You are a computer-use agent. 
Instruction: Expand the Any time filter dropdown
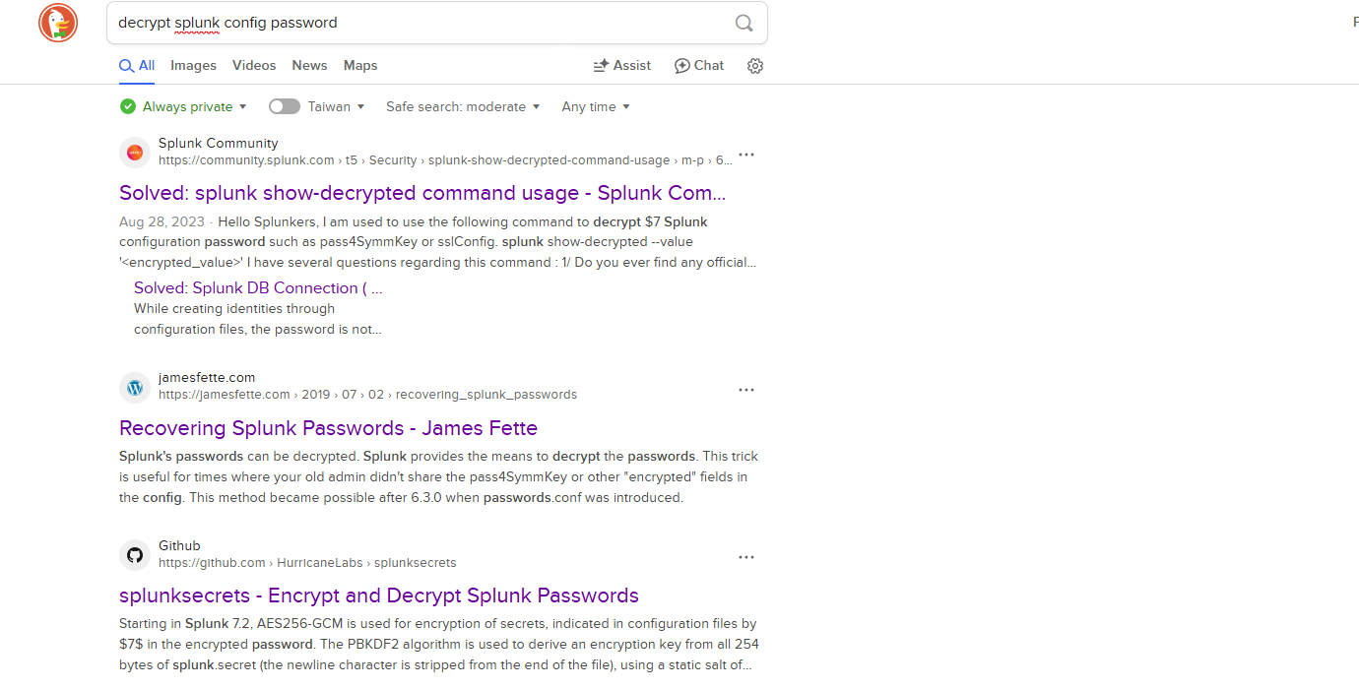[595, 106]
